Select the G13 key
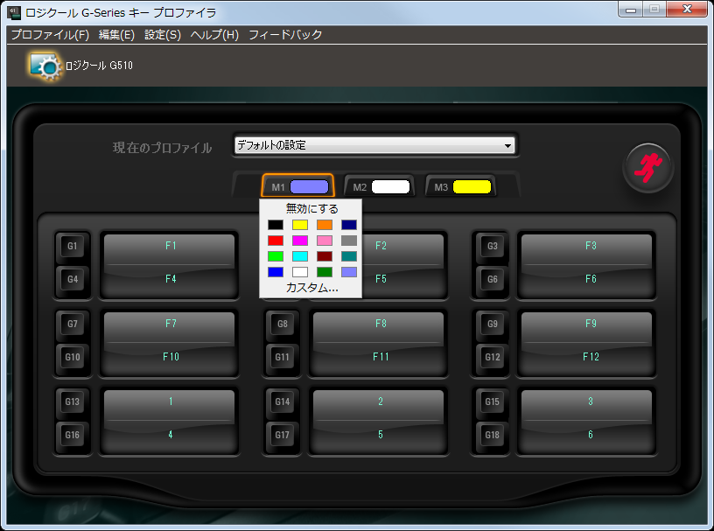714x531 pixels. tap(73, 402)
